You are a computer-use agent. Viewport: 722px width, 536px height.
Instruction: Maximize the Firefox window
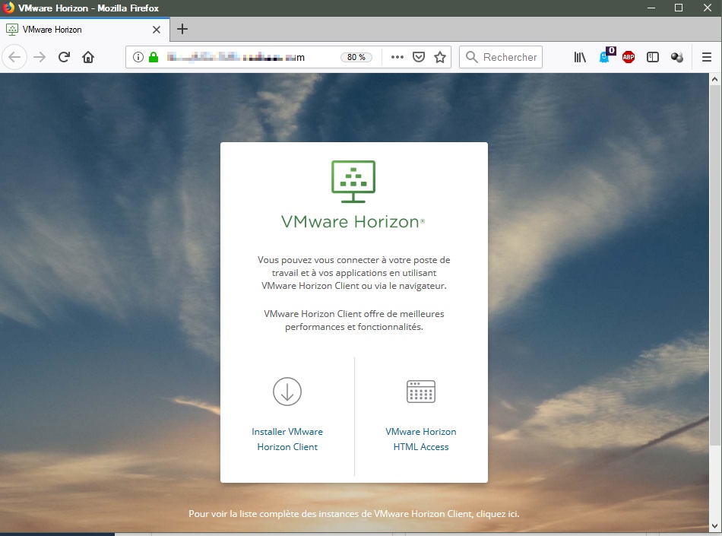679,8
